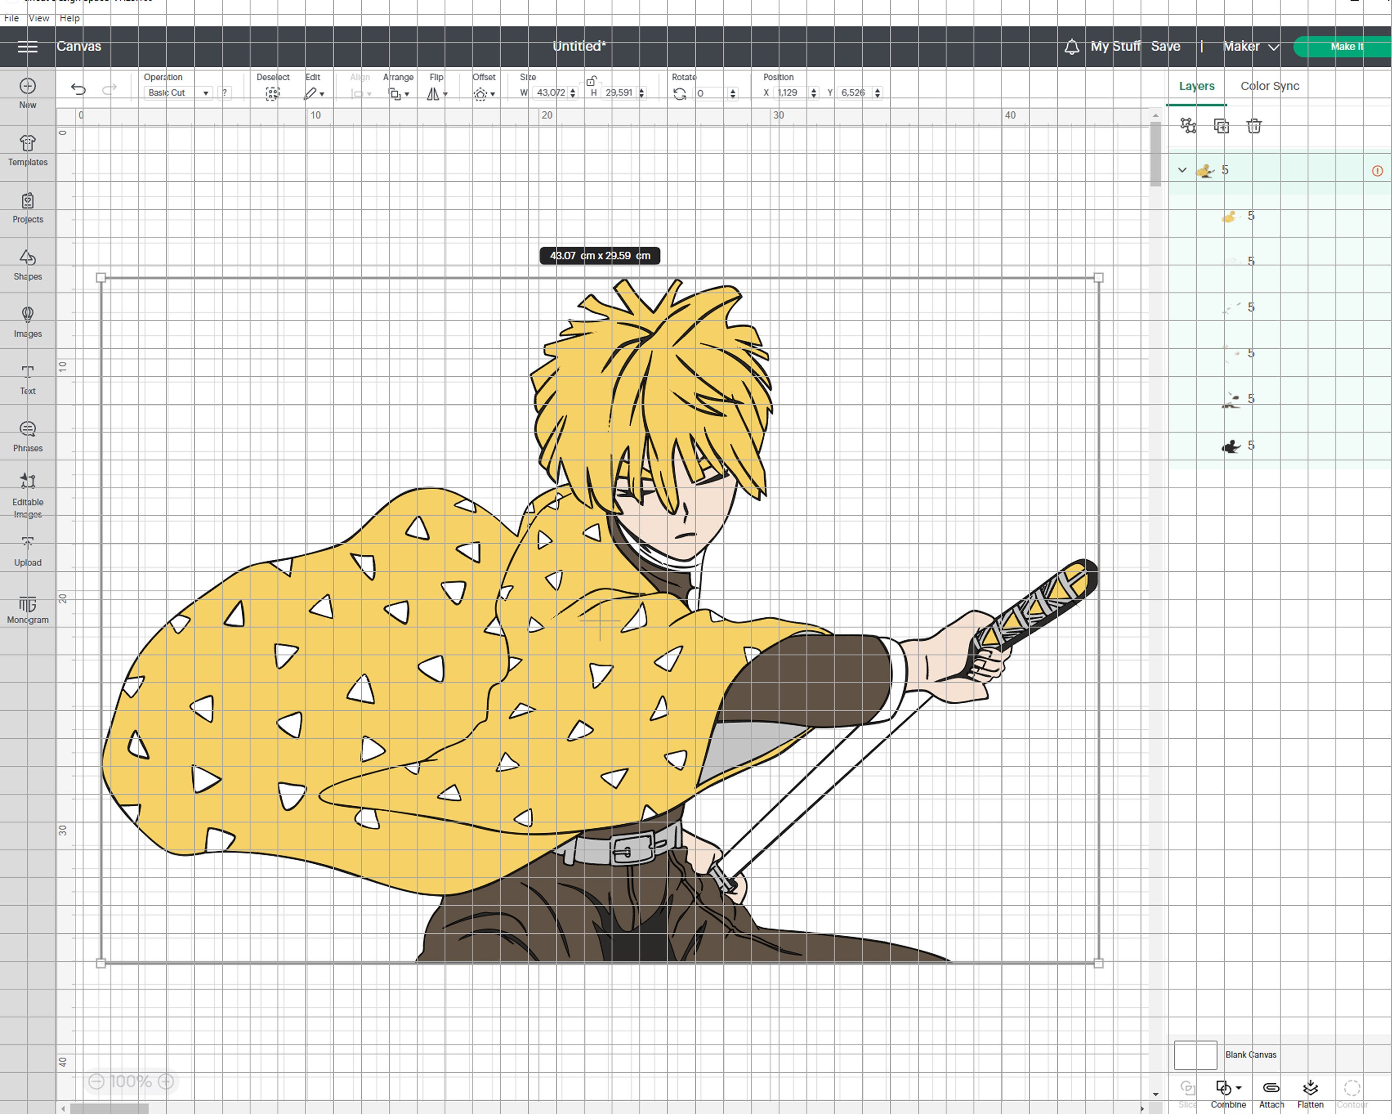Select the Text tool
The width and height of the screenshot is (1392, 1114).
tap(28, 380)
